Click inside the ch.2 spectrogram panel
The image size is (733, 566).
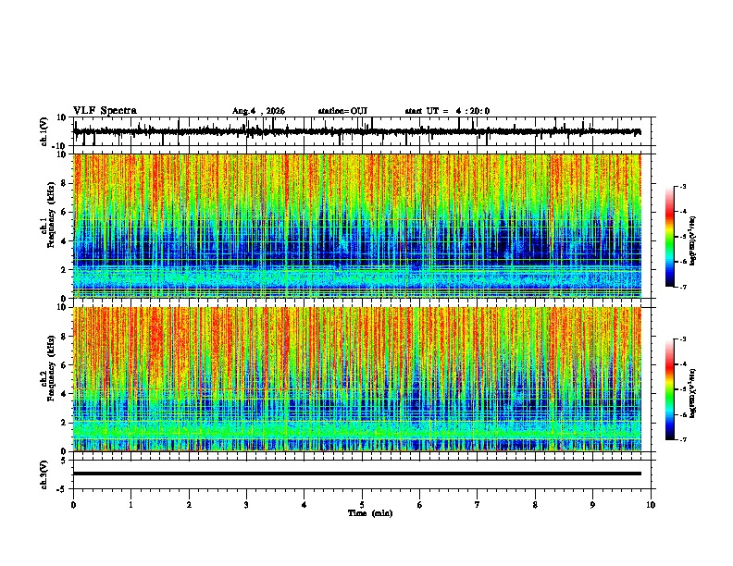(356, 379)
